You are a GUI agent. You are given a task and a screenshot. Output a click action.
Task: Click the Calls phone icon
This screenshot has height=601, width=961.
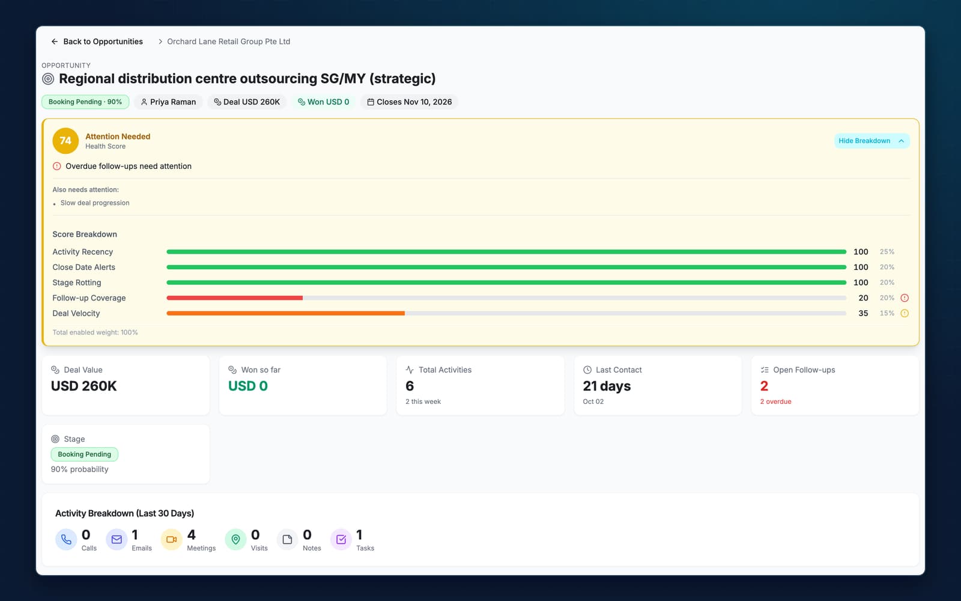pyautogui.click(x=66, y=540)
